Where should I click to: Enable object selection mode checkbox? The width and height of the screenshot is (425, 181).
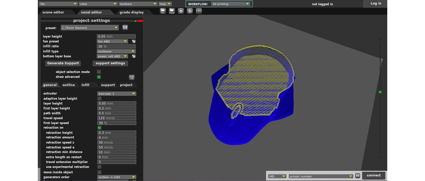(99, 72)
